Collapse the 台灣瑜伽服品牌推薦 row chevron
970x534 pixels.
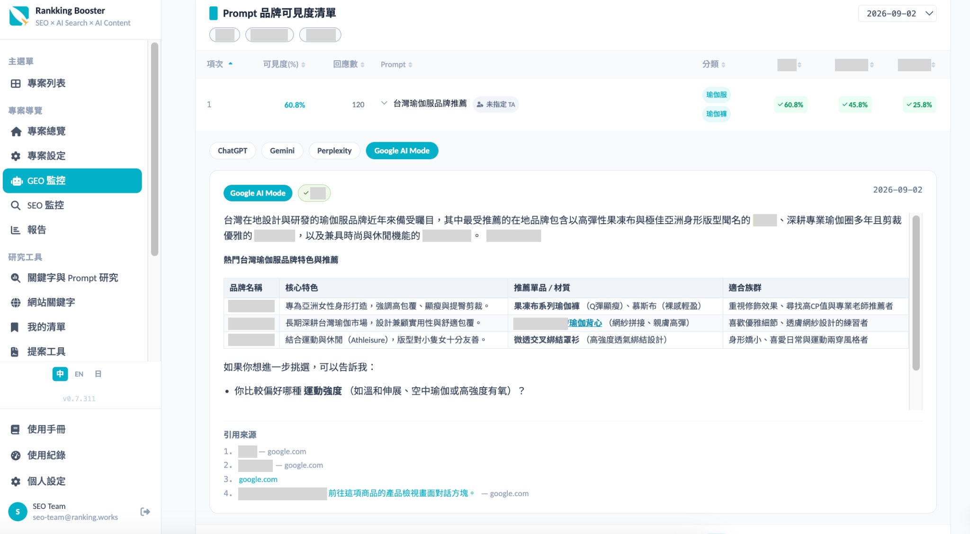(384, 103)
